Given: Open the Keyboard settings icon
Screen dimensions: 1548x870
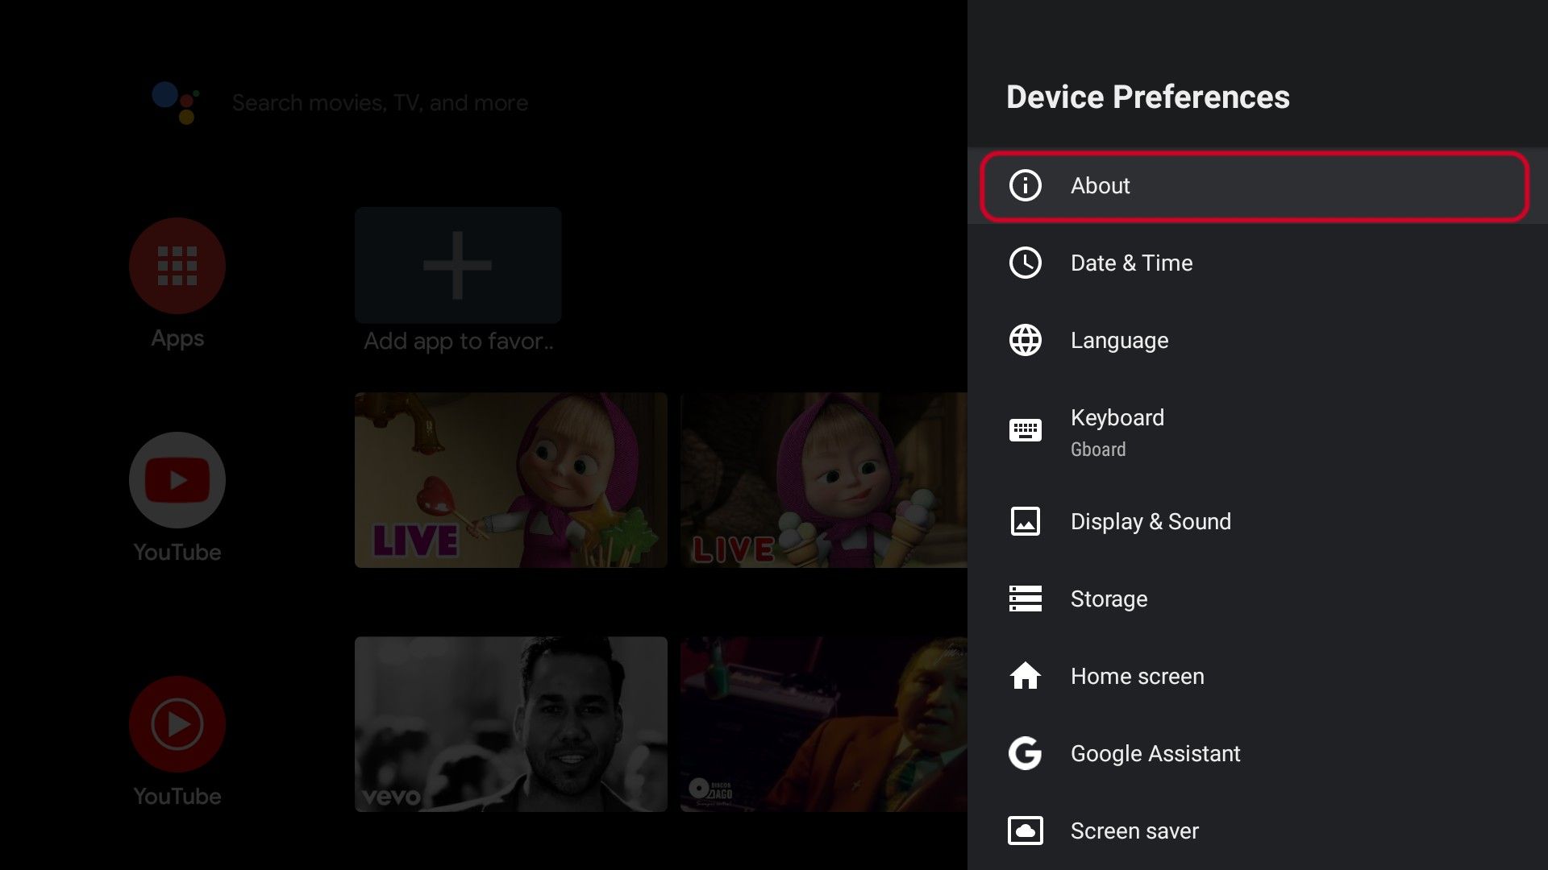Looking at the screenshot, I should [1025, 430].
